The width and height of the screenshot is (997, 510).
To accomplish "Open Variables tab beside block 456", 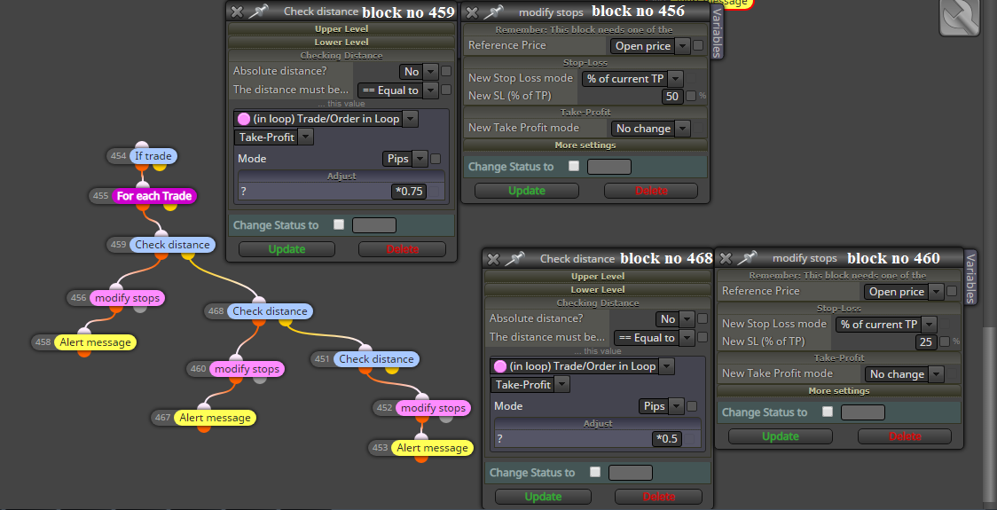I will point(717,33).
